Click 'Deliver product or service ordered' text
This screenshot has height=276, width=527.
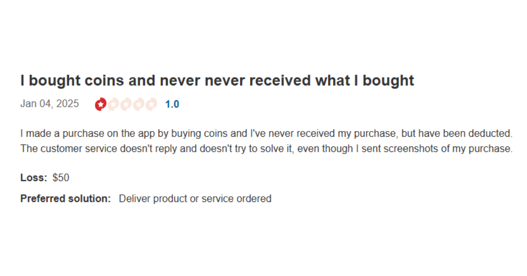(195, 199)
